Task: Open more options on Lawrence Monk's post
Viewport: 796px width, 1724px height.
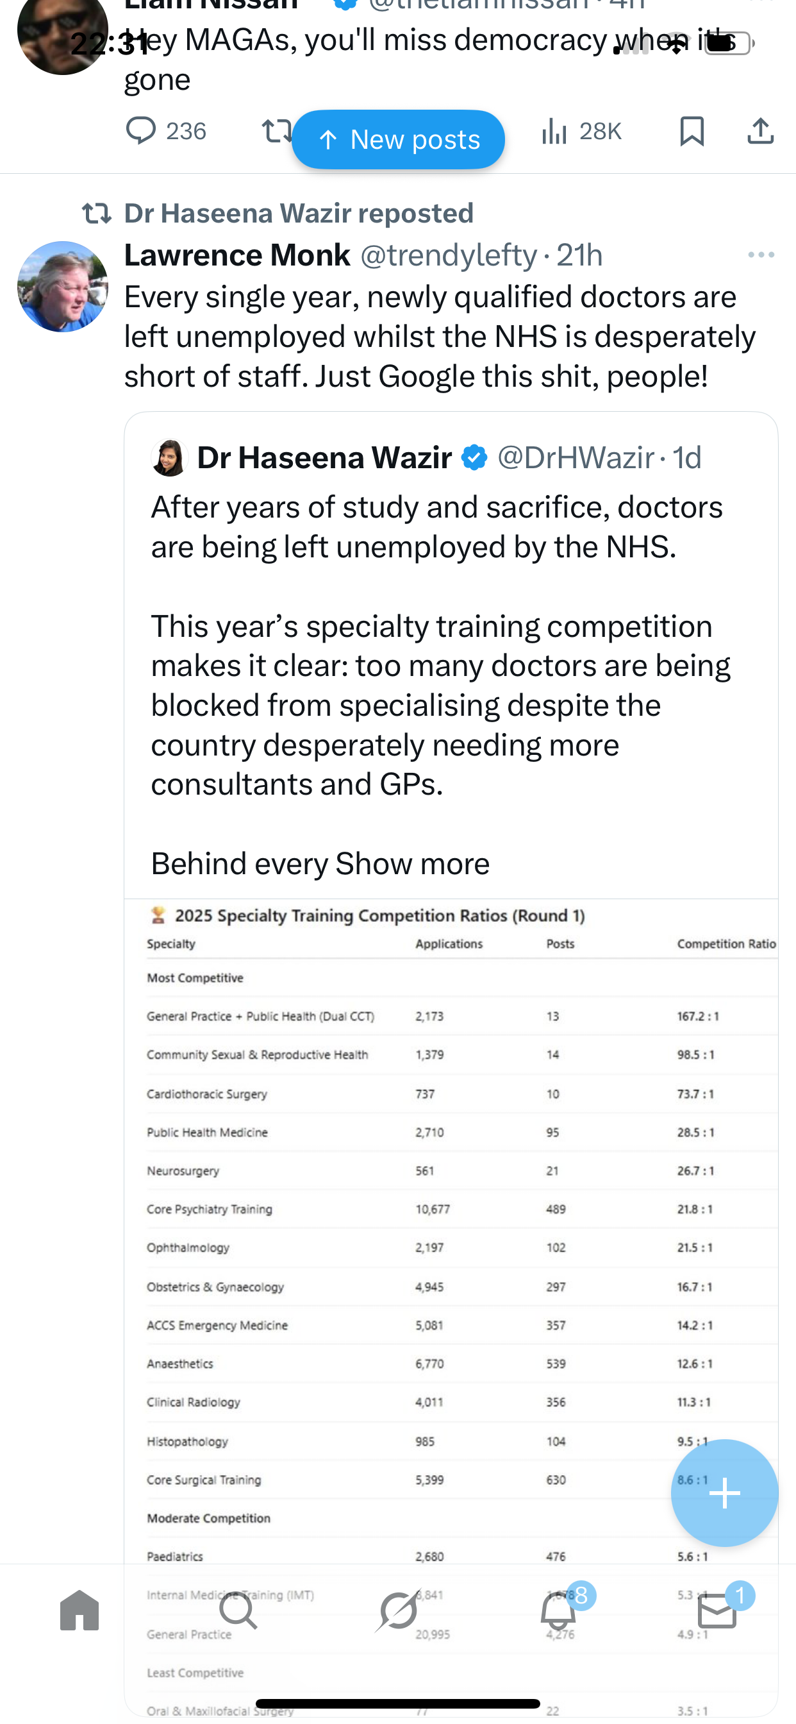Action: pyautogui.click(x=761, y=255)
